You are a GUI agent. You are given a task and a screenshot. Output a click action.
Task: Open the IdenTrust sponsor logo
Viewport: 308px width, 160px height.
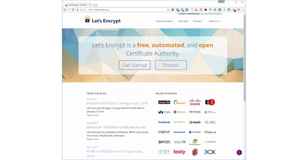tap(195, 112)
